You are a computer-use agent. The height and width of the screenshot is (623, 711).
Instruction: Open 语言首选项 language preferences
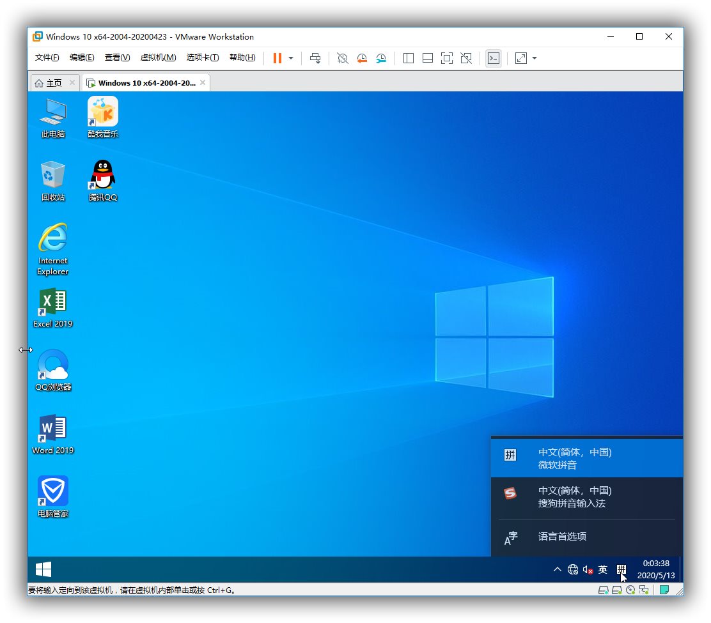(587, 537)
